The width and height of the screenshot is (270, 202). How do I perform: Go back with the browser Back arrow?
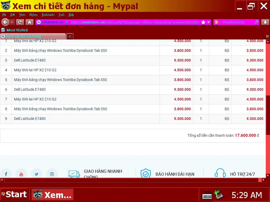pos(5,22)
